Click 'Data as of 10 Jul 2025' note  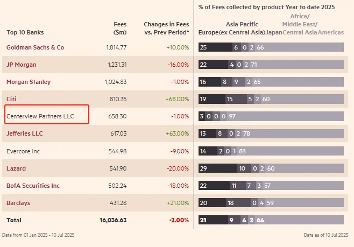[326, 235]
